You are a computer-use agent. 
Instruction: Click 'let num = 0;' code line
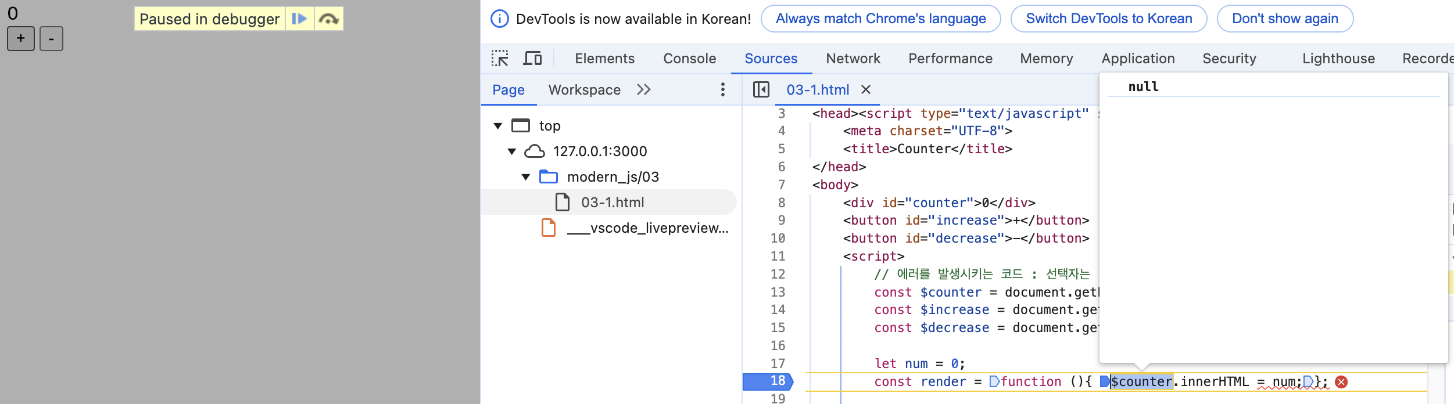919,363
